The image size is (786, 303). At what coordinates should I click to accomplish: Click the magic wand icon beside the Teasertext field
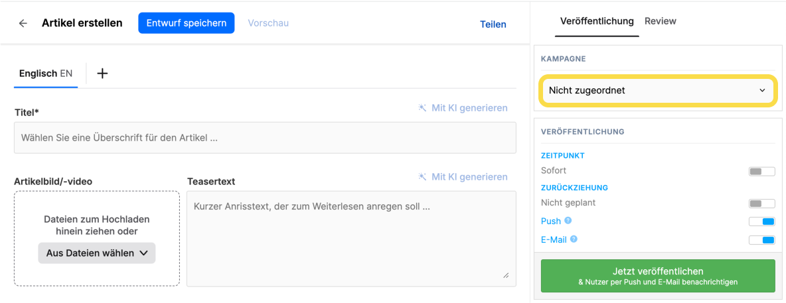(423, 177)
